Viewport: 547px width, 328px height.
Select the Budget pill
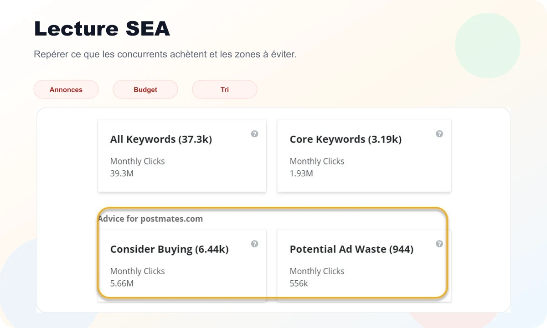[x=145, y=89]
